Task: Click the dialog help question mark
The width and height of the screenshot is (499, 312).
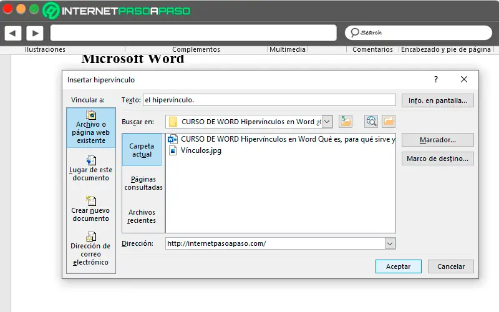Action: (x=436, y=79)
